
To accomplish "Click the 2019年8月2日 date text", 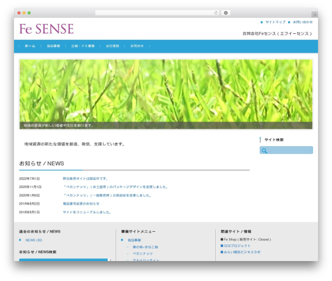I will pyautogui.click(x=29, y=204).
